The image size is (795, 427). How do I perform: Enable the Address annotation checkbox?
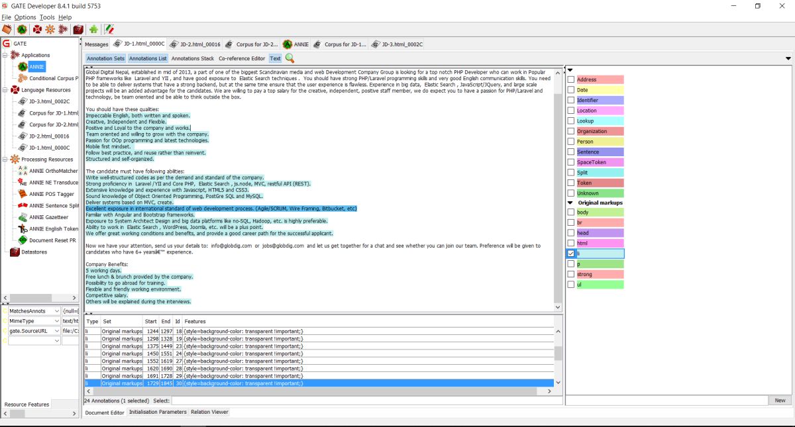coord(571,79)
